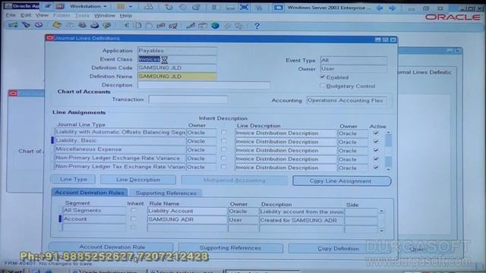Click the Copy Definition button
Viewport: 486px width, 273px height.
click(338, 248)
